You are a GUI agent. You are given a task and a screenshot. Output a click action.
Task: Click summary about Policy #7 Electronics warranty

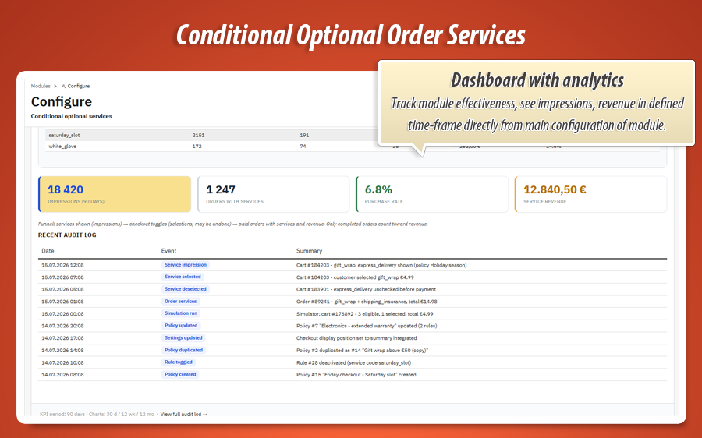tap(367, 326)
